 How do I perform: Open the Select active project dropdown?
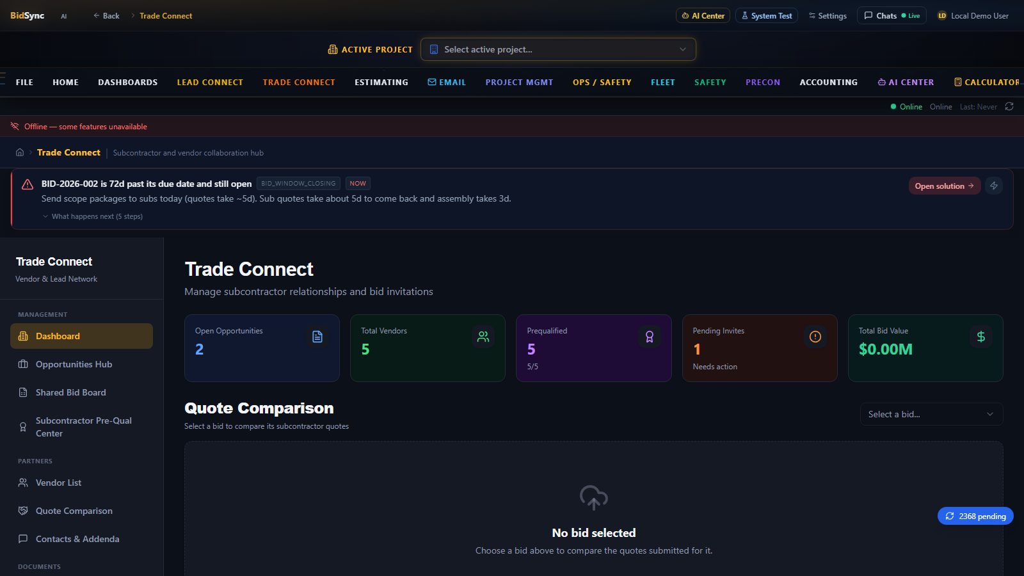click(x=558, y=49)
